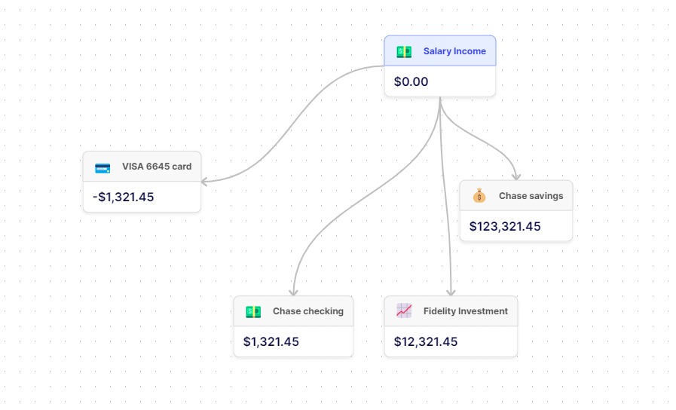Image resolution: width=676 pixels, height=410 pixels.
Task: Click the -$1,321.45 balance value
Action: [x=124, y=197]
